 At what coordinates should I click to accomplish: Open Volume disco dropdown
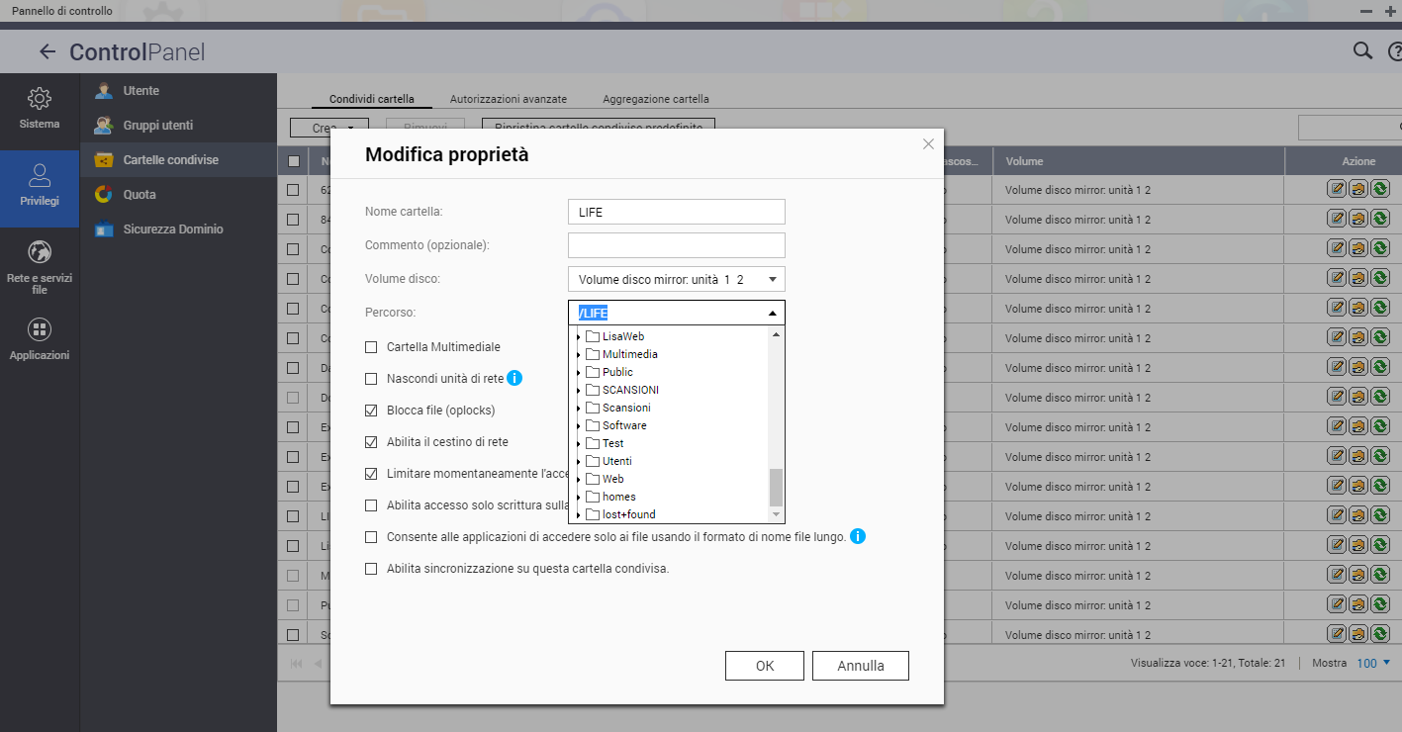coord(676,279)
